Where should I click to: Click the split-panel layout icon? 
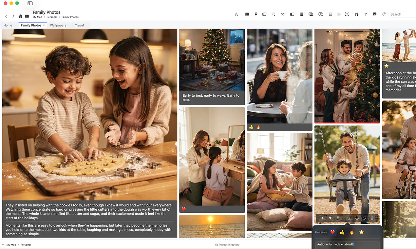[x=292, y=14]
